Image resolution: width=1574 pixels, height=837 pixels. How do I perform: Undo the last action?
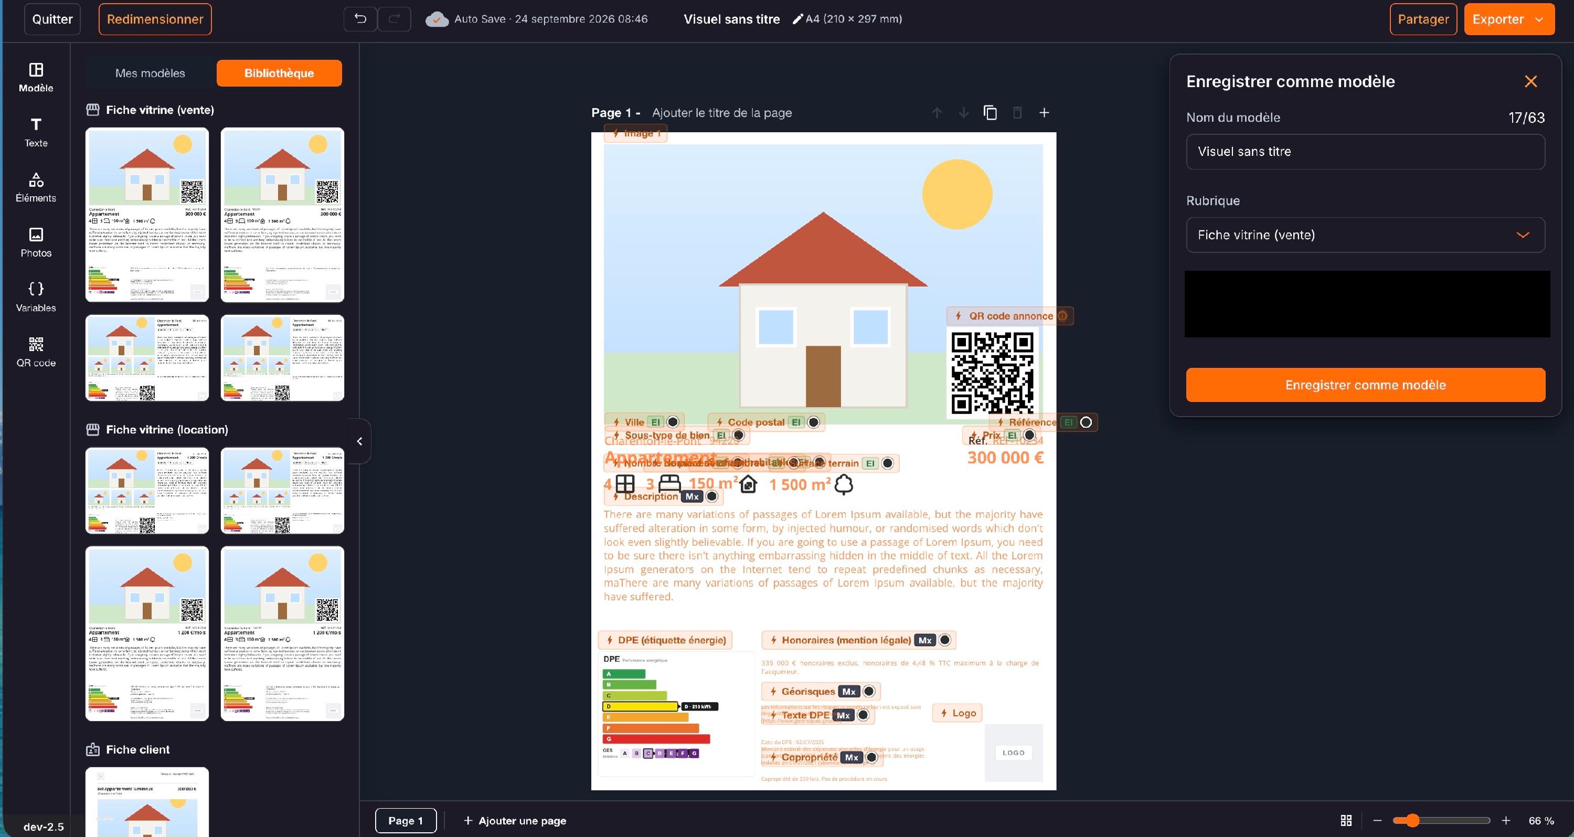tap(360, 19)
